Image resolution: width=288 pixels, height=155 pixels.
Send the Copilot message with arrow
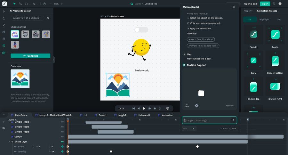[x=233, y=120]
